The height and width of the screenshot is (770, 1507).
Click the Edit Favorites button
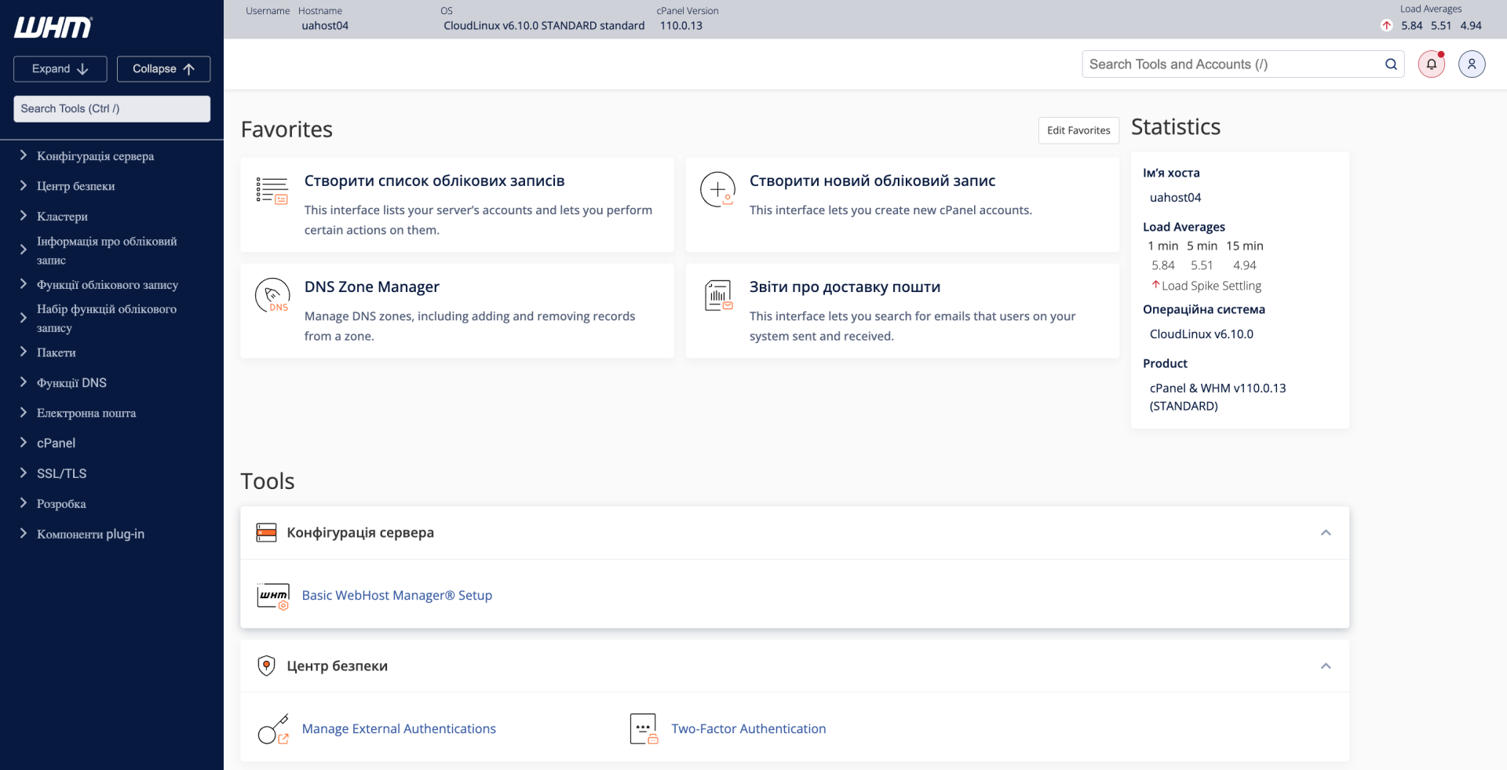click(1078, 130)
